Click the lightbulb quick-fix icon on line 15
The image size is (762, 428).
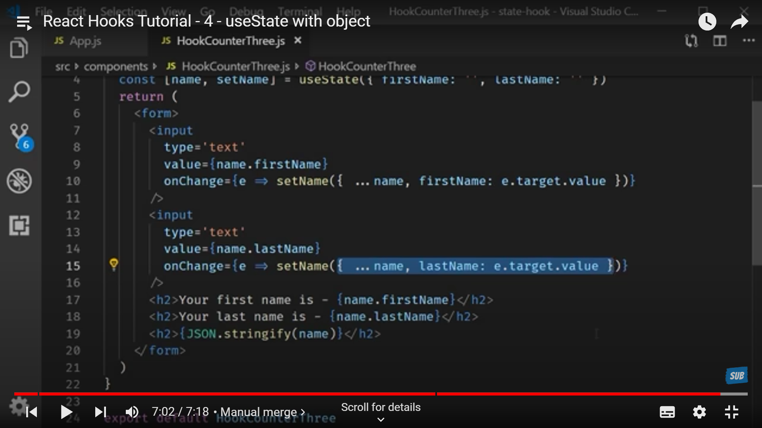click(114, 264)
